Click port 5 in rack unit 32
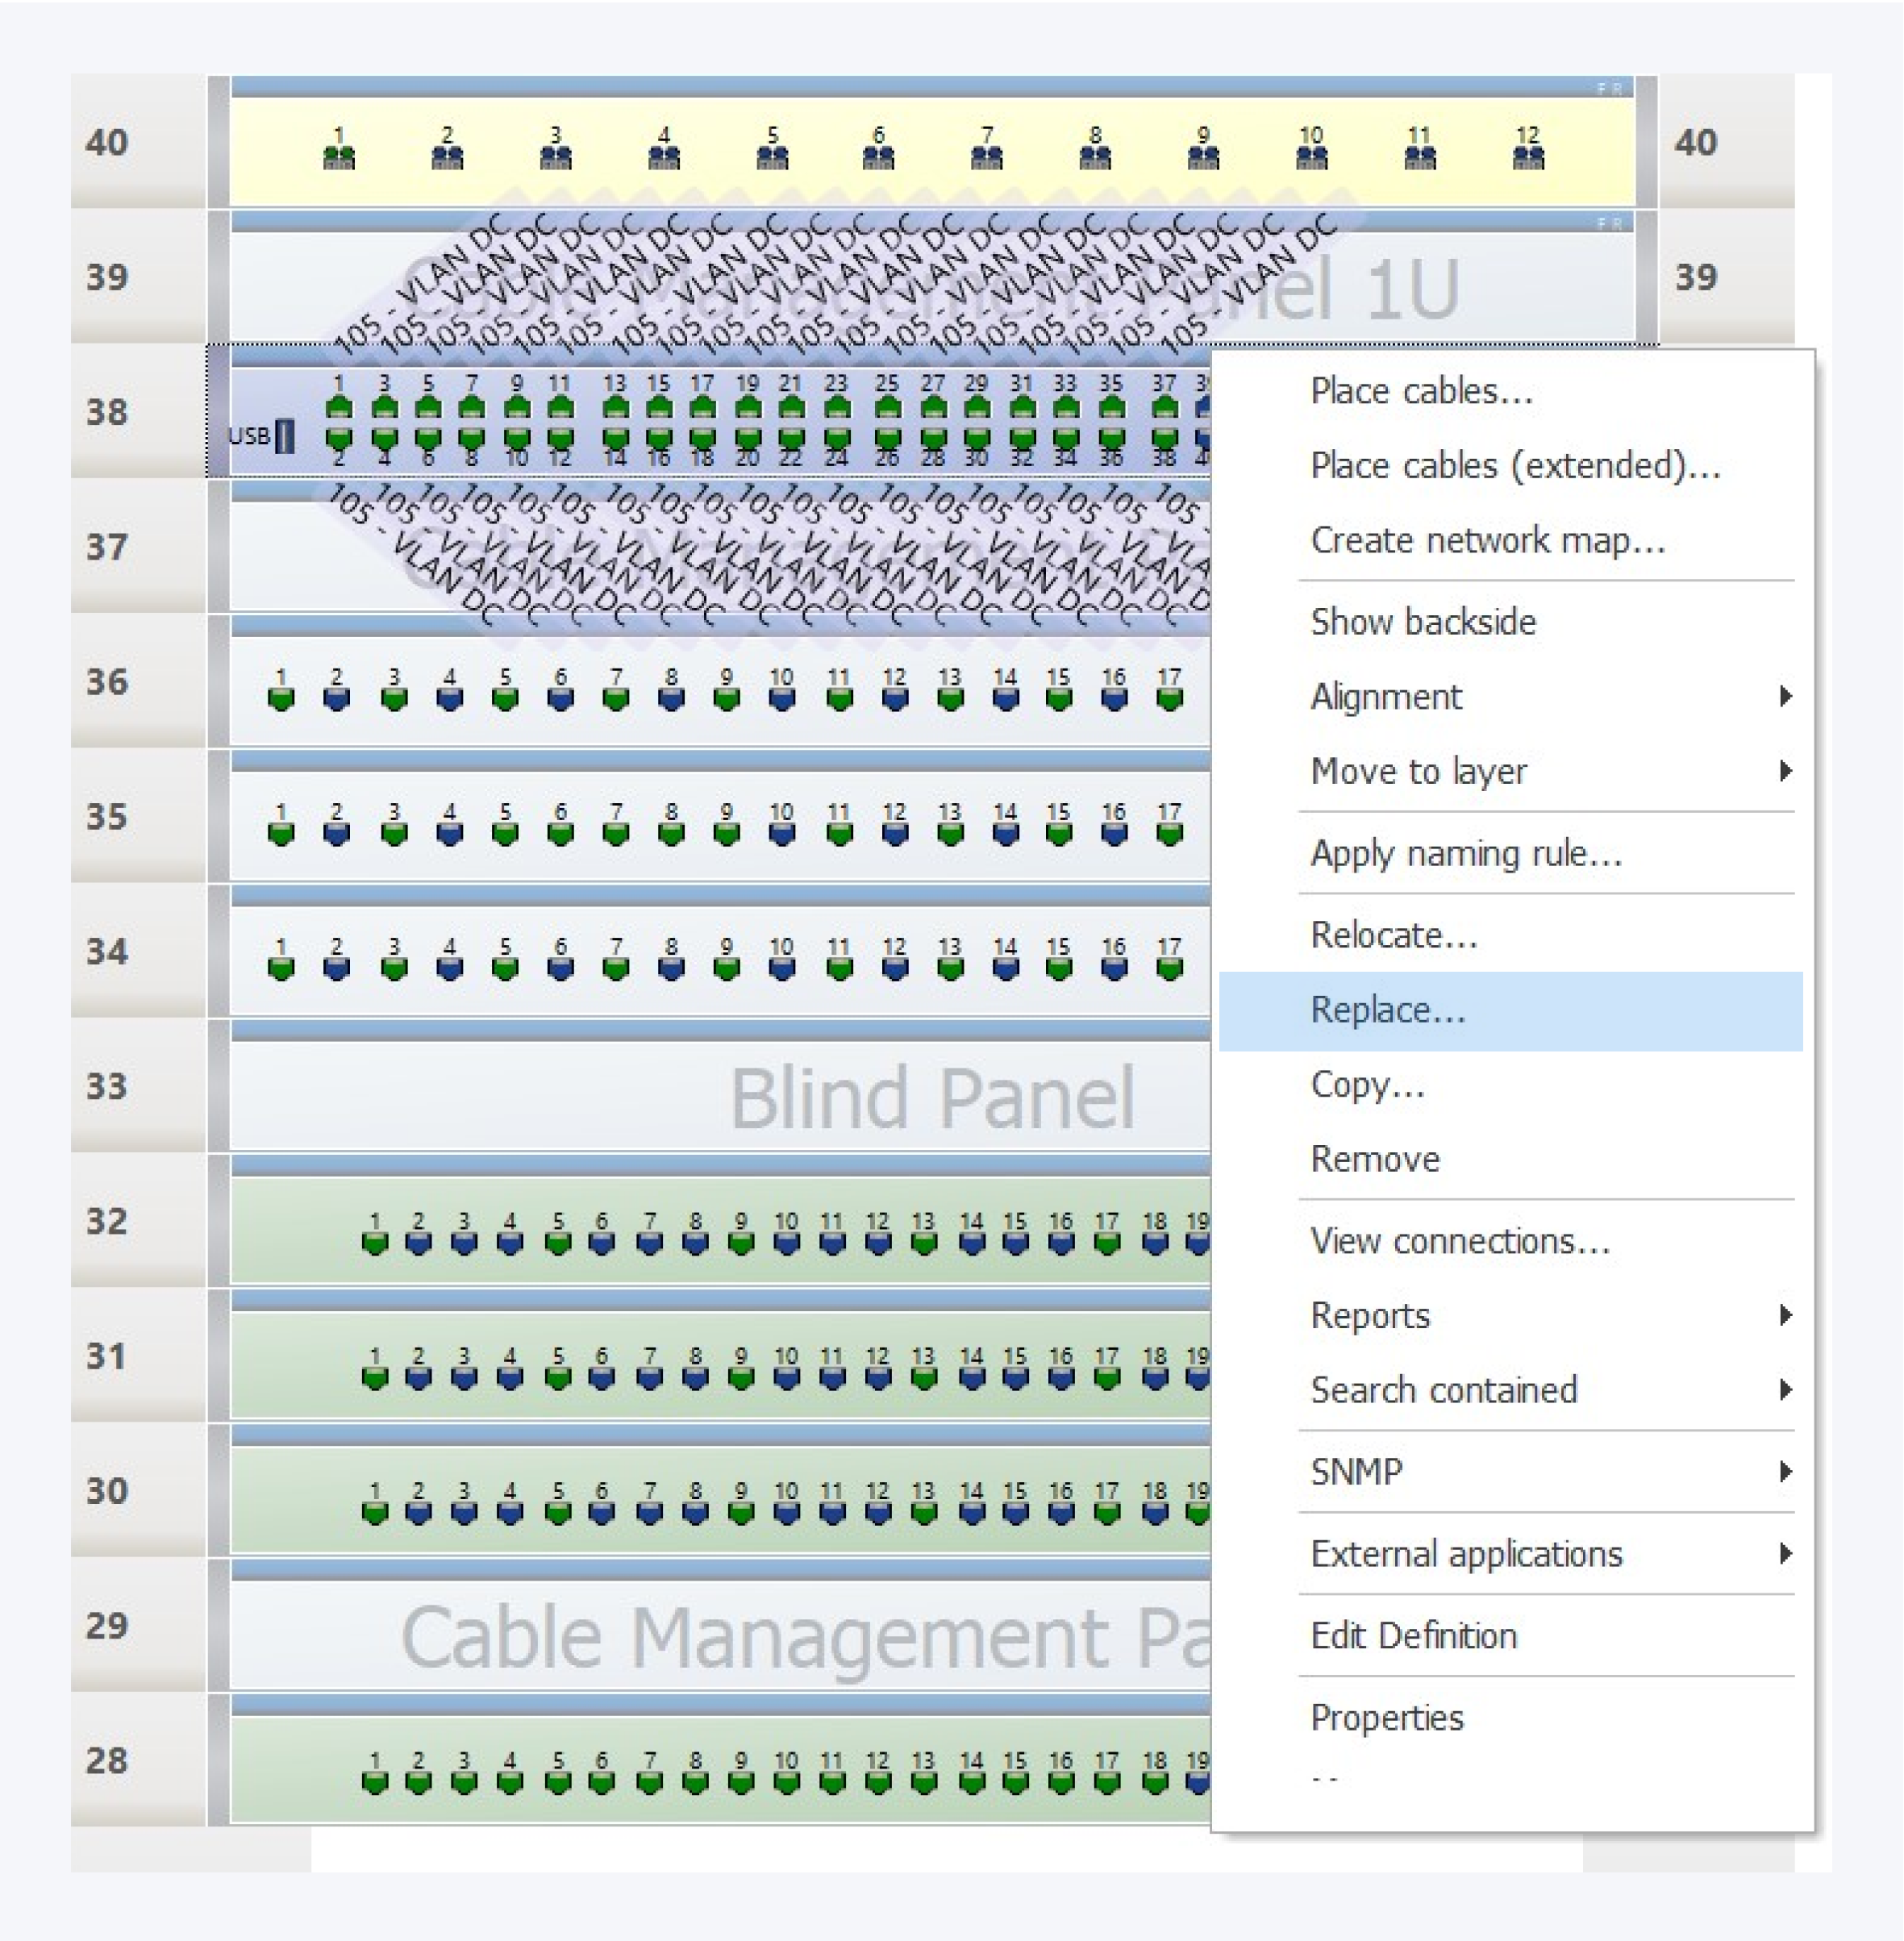 pos(558,1242)
